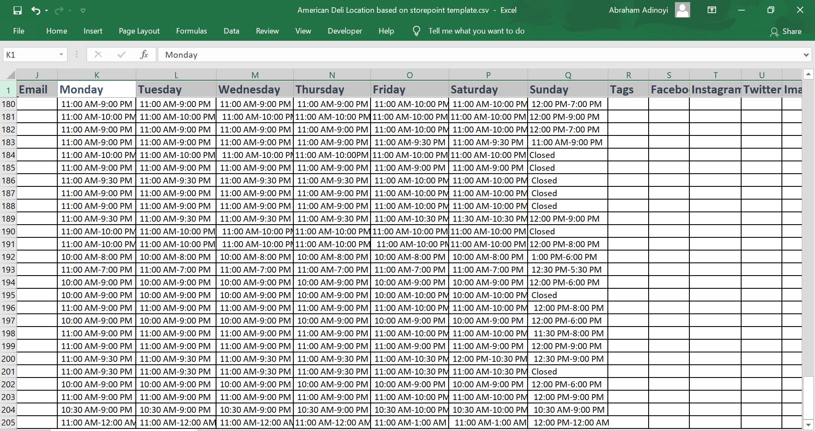
Task: Open Customize Quick Access Toolbar dropdown
Action: coord(83,11)
